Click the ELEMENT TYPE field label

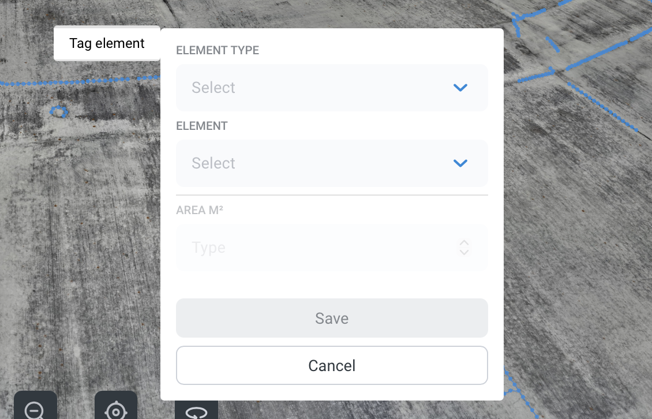point(218,50)
